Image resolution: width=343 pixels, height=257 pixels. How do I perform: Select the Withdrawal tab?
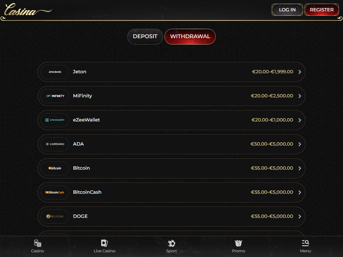click(190, 36)
